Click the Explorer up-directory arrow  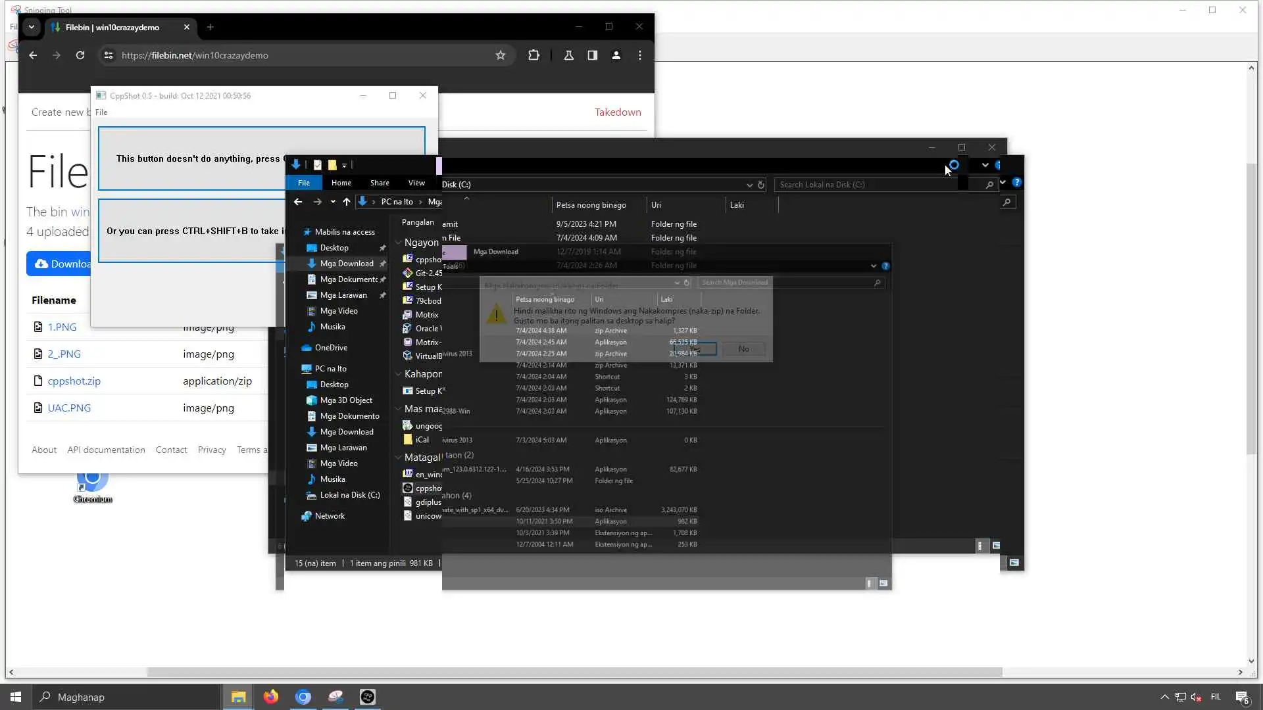(x=347, y=202)
